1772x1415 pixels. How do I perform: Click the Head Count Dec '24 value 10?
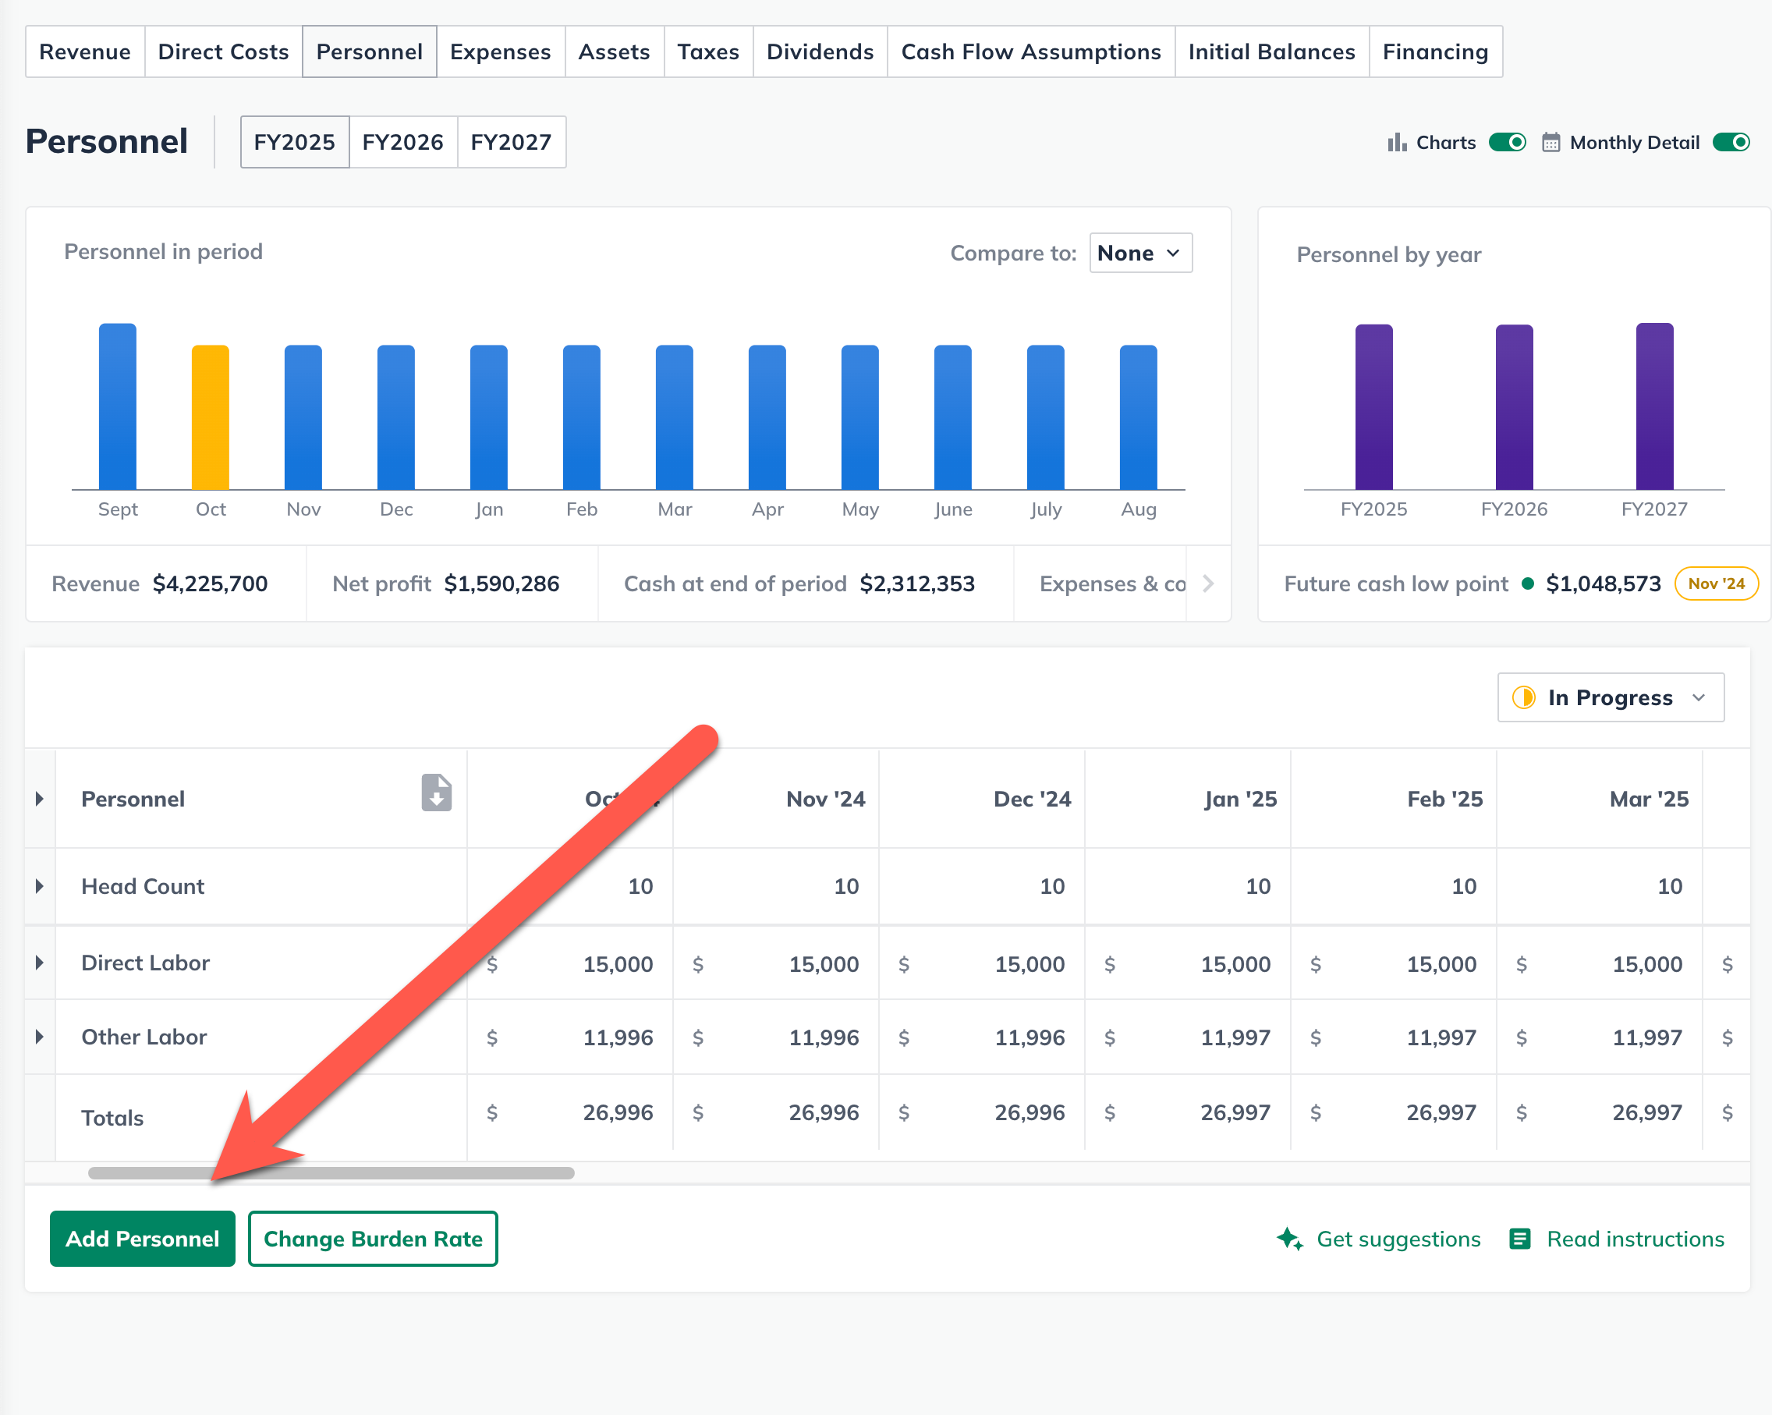pos(1052,886)
